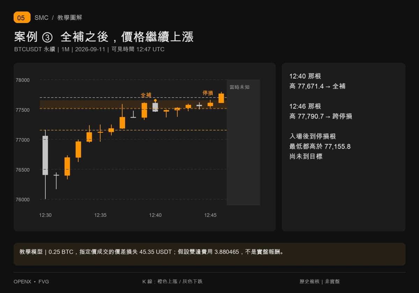Click the grey candle at 12:40

tap(155, 107)
